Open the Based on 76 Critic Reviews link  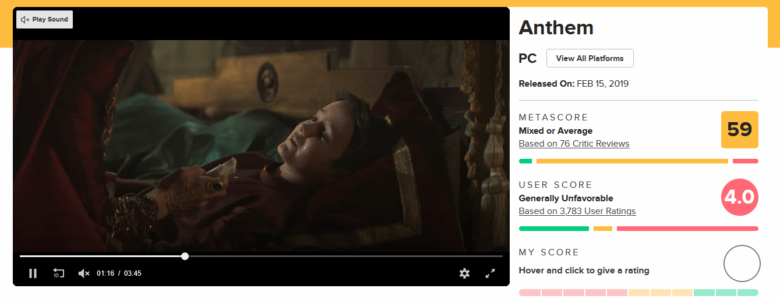coord(574,144)
